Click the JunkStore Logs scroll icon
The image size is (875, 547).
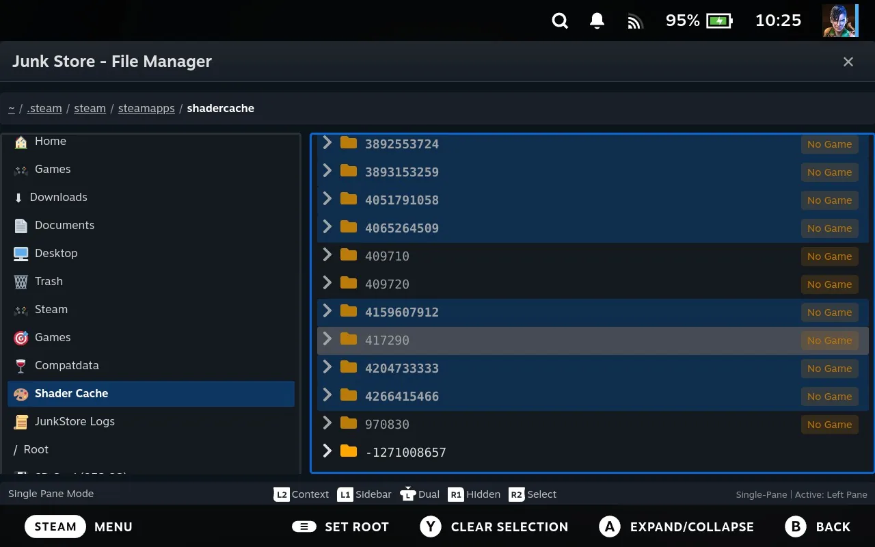point(21,422)
